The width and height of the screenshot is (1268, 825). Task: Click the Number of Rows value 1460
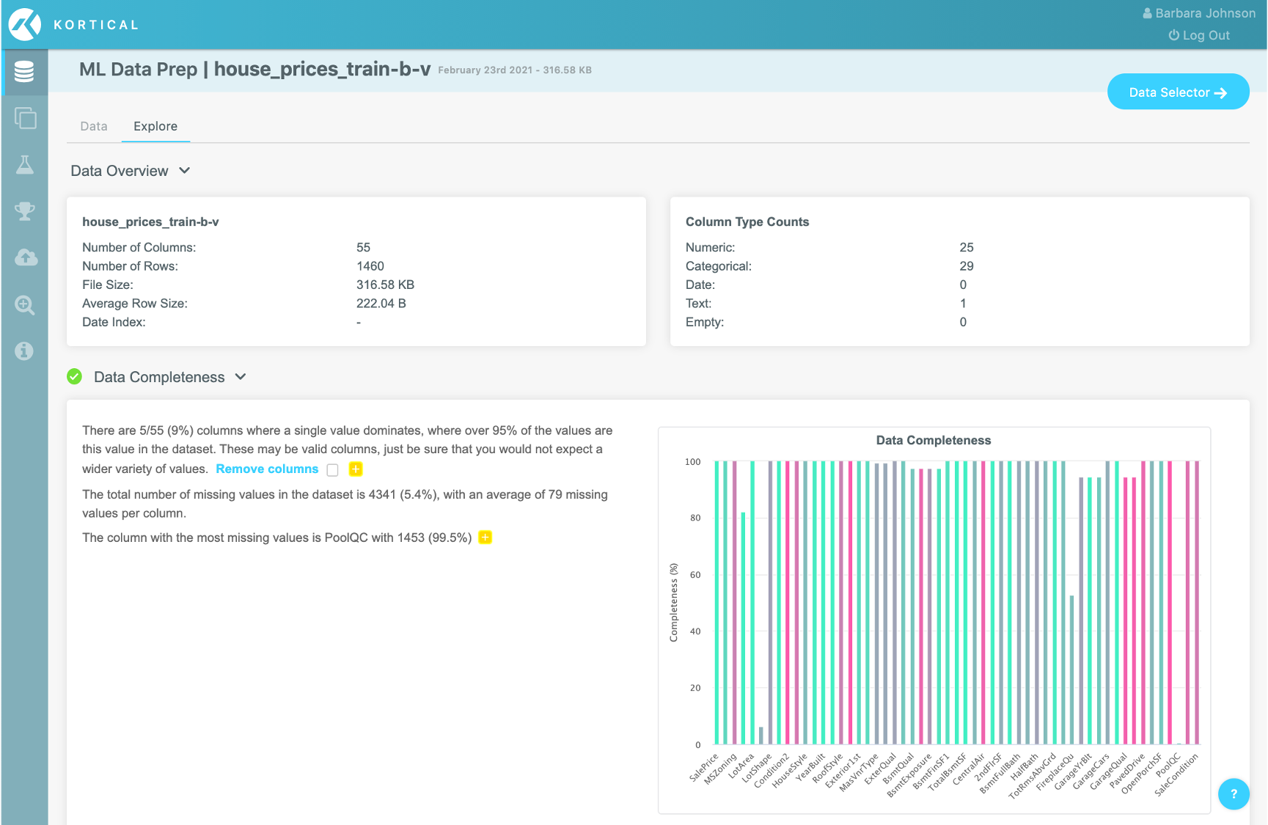(370, 266)
